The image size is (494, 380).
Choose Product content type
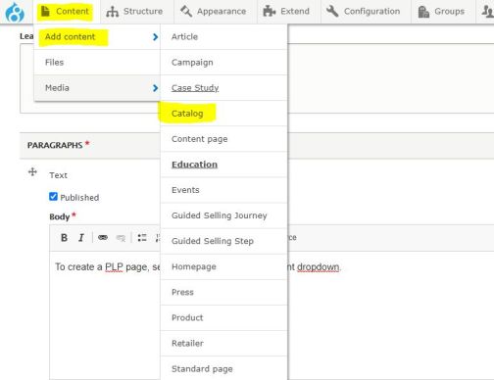click(223, 317)
